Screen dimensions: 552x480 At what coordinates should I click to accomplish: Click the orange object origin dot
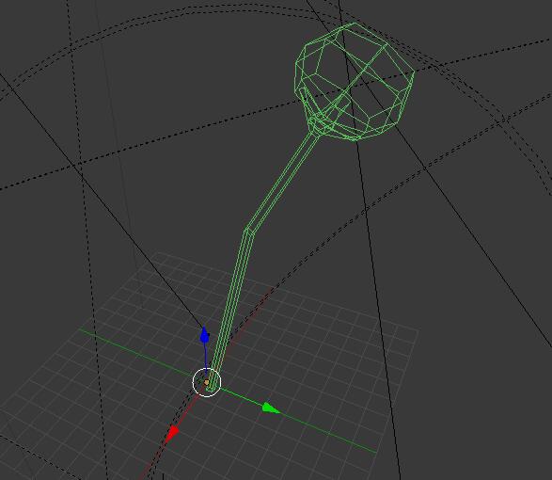[x=206, y=382]
